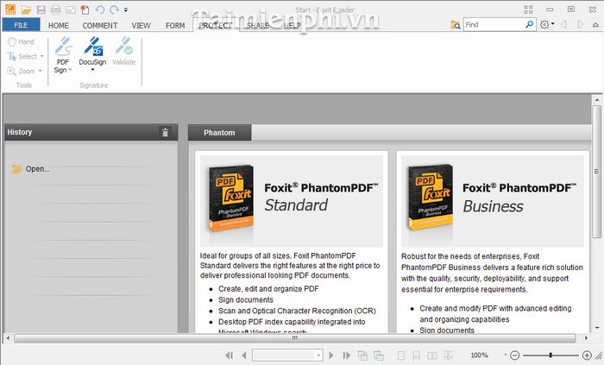Click the PDF Sign pen icon

tap(63, 47)
